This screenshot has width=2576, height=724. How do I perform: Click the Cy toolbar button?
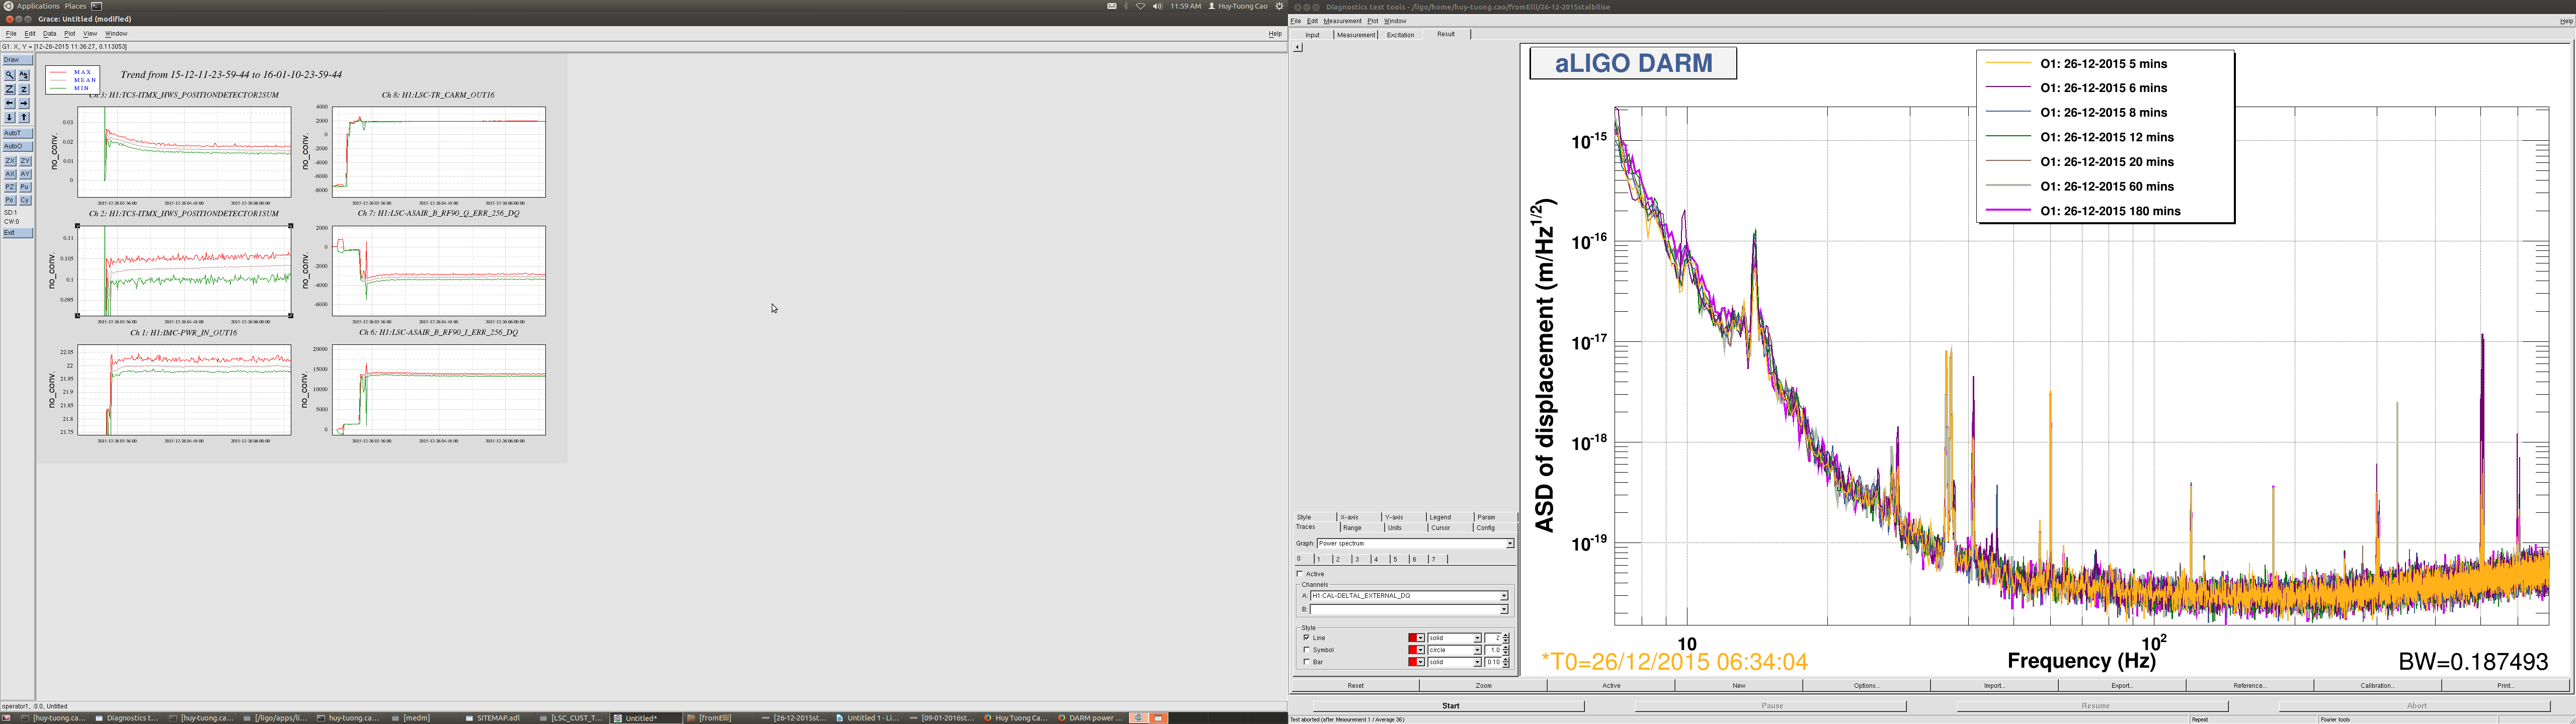click(25, 200)
